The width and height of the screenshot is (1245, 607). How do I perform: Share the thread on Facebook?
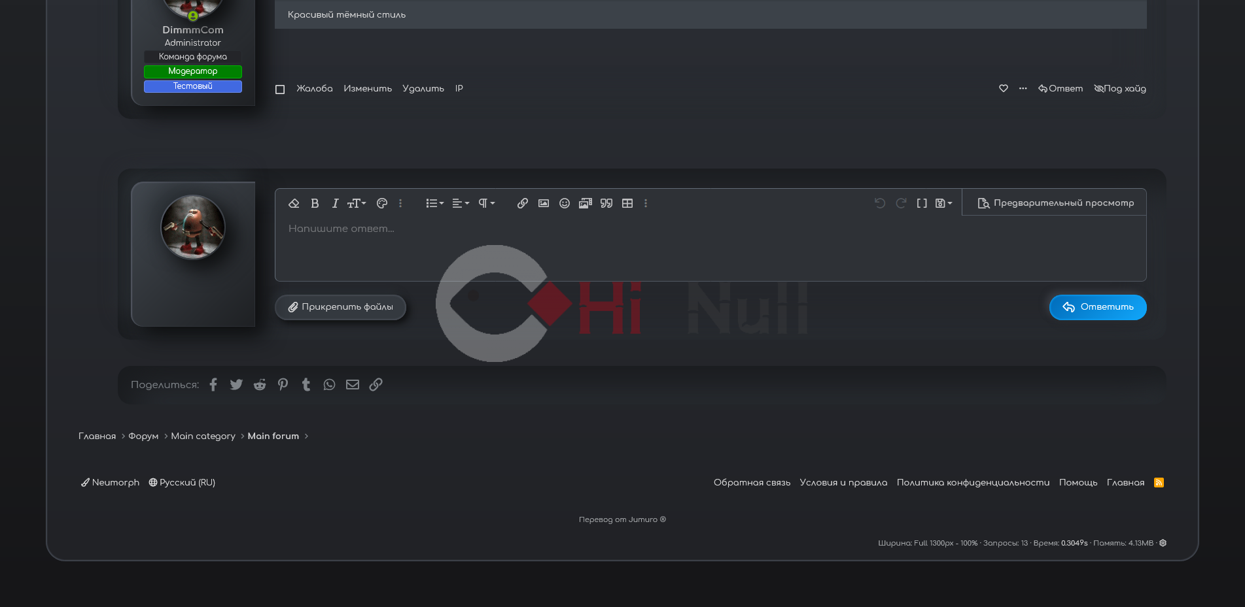213,385
